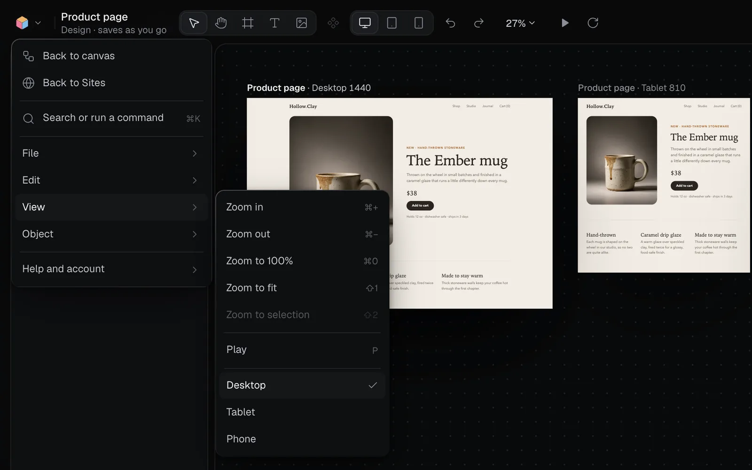Select Zoom to 100%
752x470 pixels.
302,261
